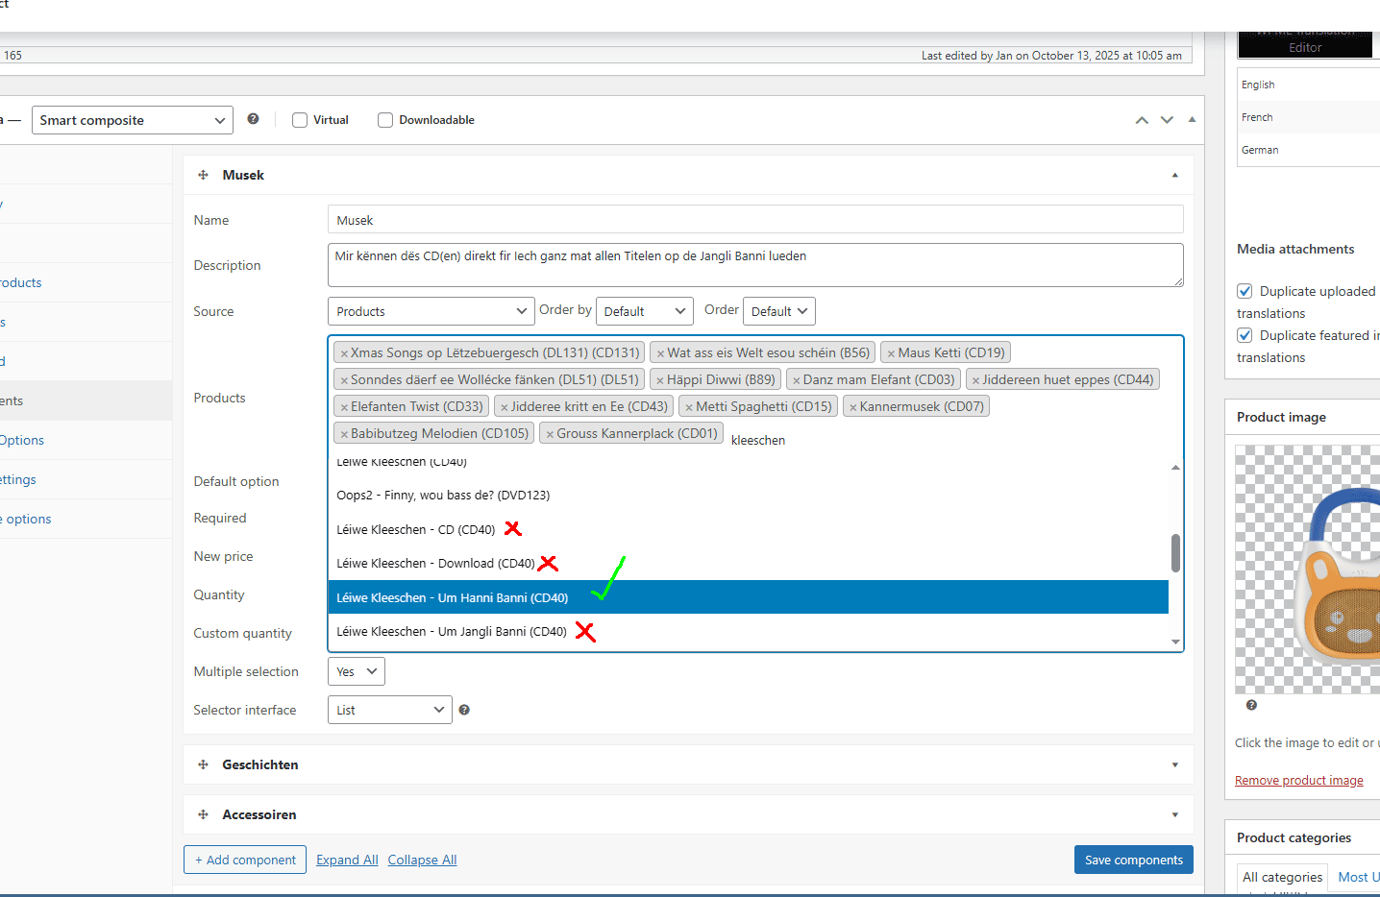Image resolution: width=1380 pixels, height=897 pixels.
Task: Open the Smart composite product type dropdown
Action: coord(133,120)
